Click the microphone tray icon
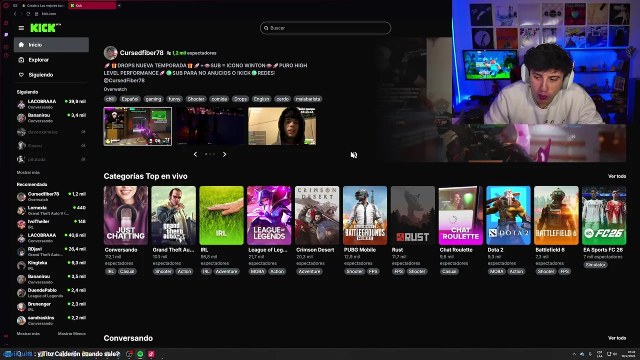Screen dimensions: 640x360 [x=590, y=354]
